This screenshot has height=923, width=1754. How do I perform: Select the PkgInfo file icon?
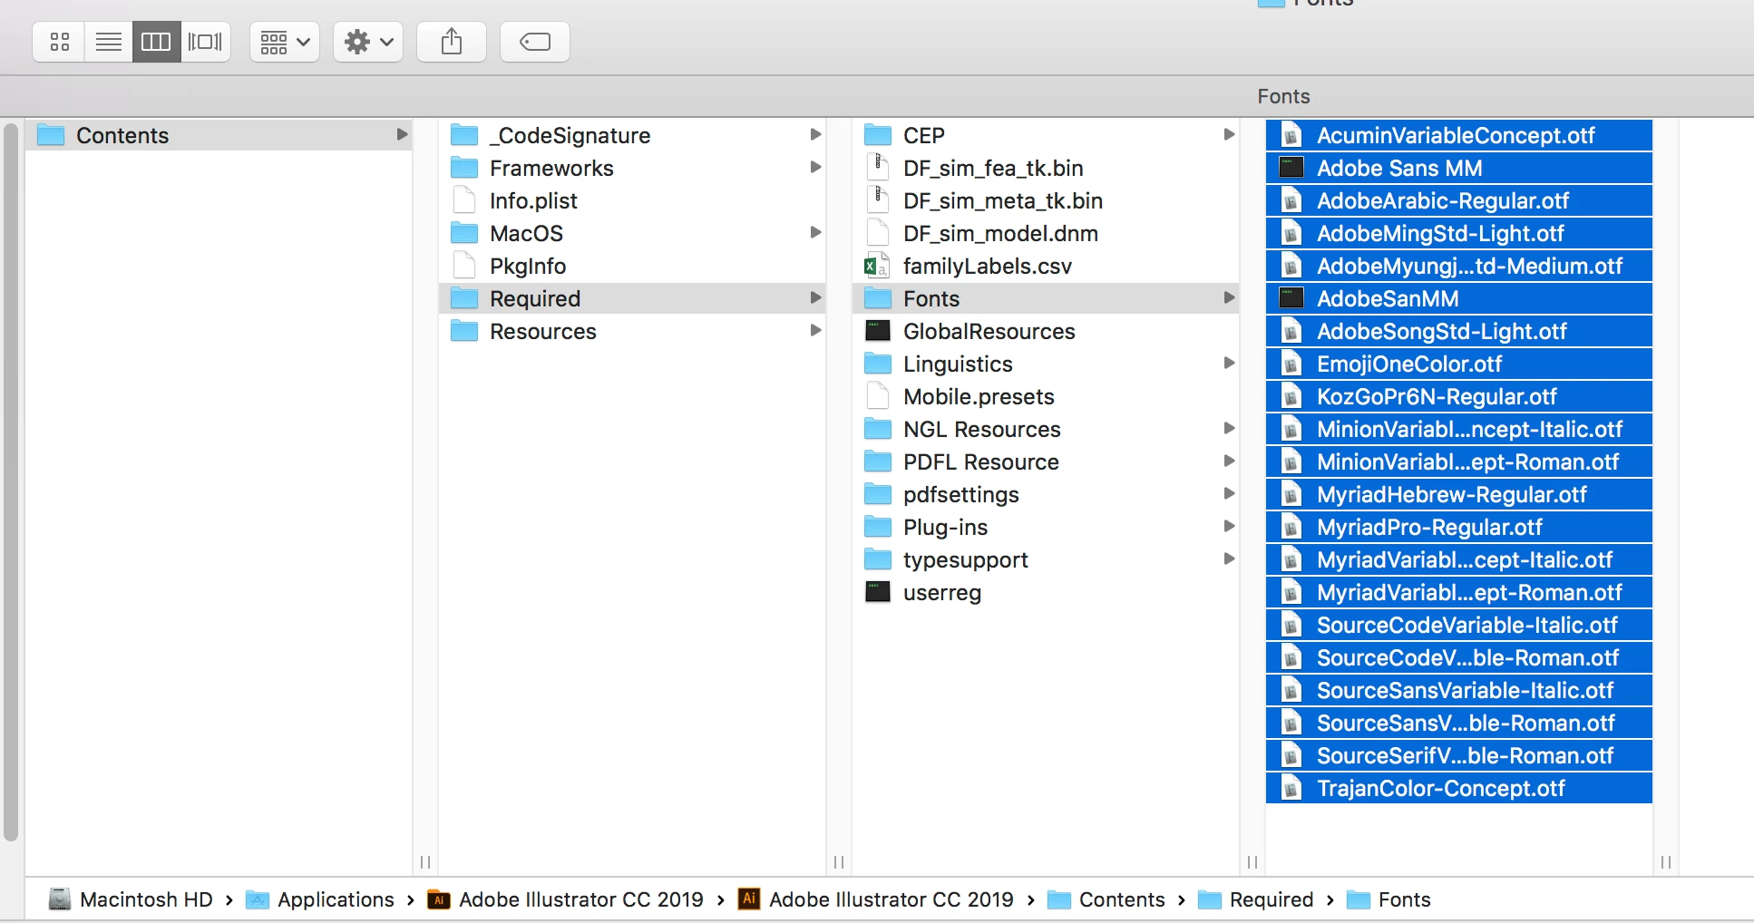coord(464,266)
